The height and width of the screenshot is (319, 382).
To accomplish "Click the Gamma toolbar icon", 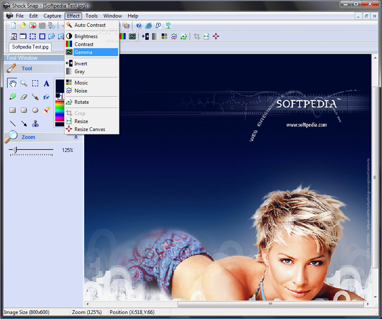I will (132, 36).
